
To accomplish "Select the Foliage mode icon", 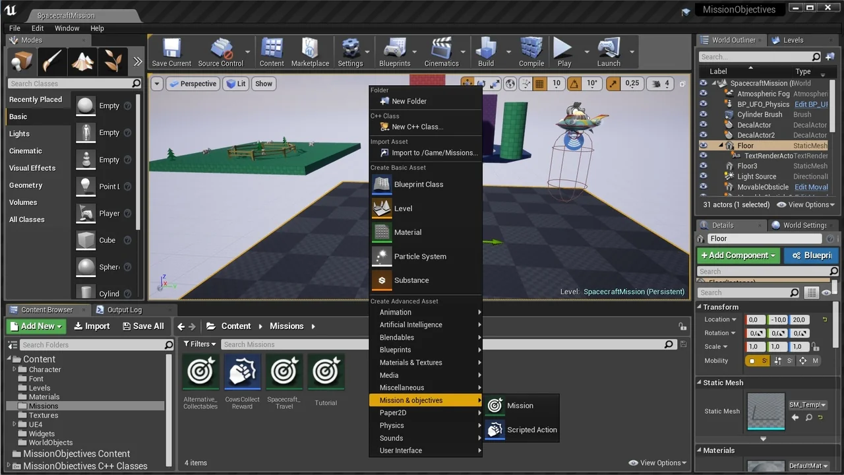I will click(113, 61).
